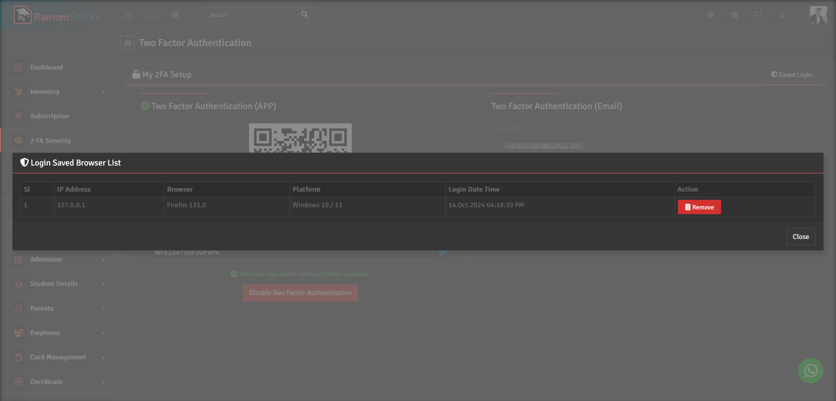Click inside the Search input field
This screenshot has height=401, width=836.
(248, 14)
